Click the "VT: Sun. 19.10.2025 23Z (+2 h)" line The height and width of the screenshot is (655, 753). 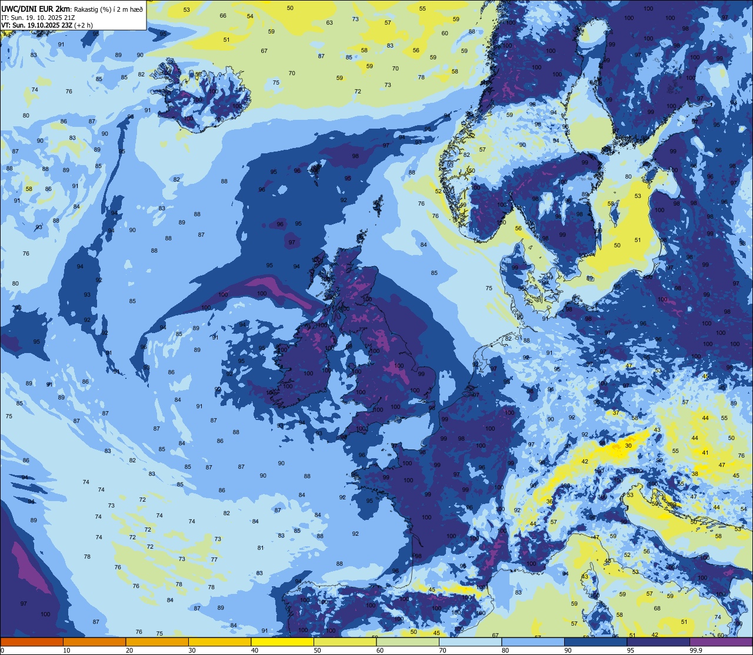[47, 25]
